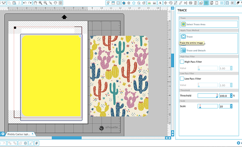The image size is (242, 147).
Task: Click the yellow rounded rectangle on mat
Action: [x=51, y=76]
